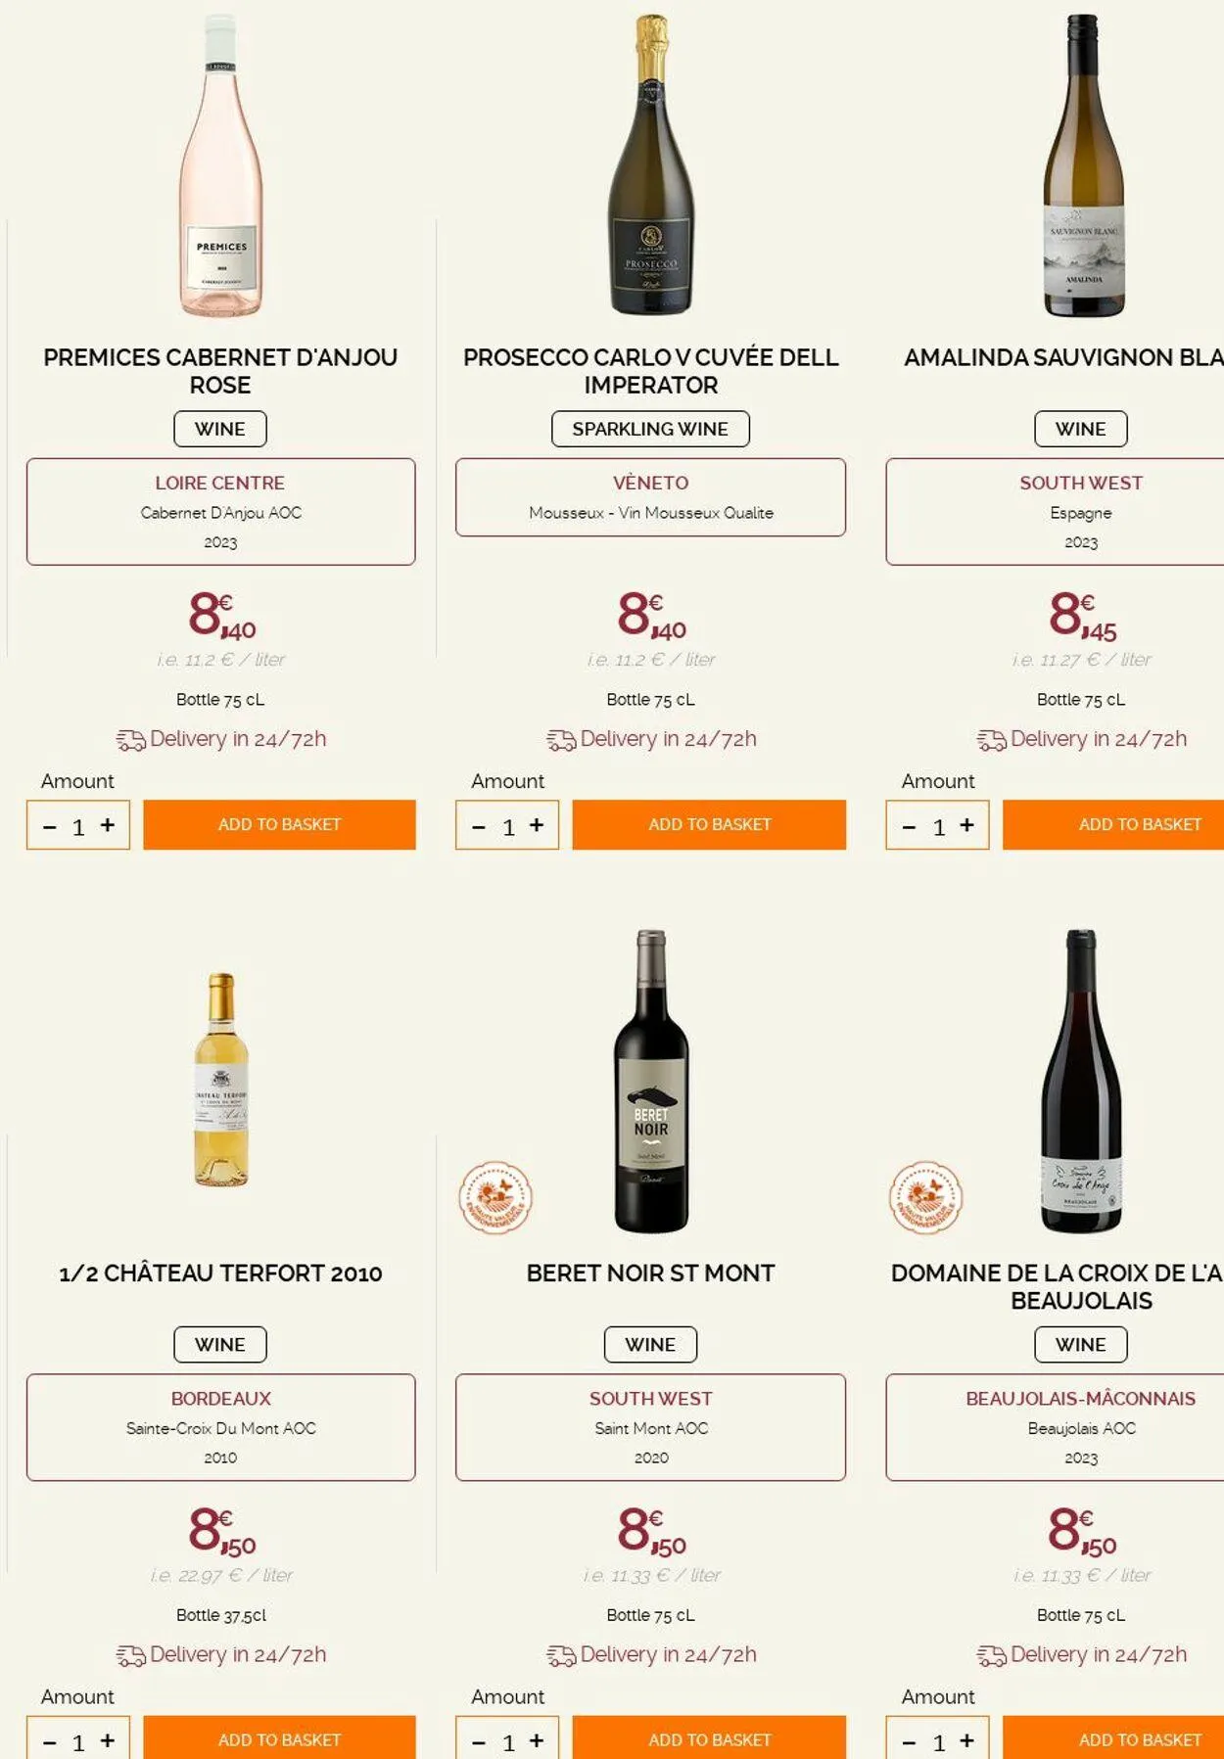Click the delivery truck icon under Beret Noir
This screenshot has width=1224, height=1759.
[x=561, y=1655]
